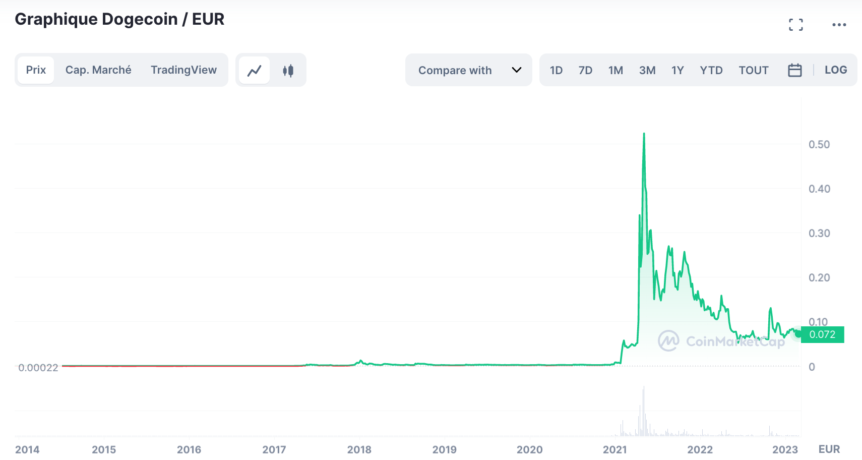Click the 2021 peak on price line

(644, 134)
